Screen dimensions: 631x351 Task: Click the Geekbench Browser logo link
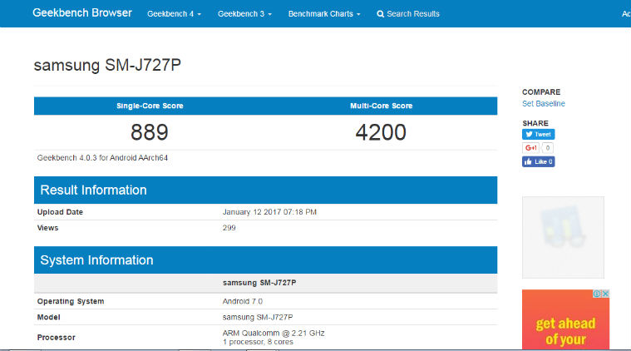[82, 12]
